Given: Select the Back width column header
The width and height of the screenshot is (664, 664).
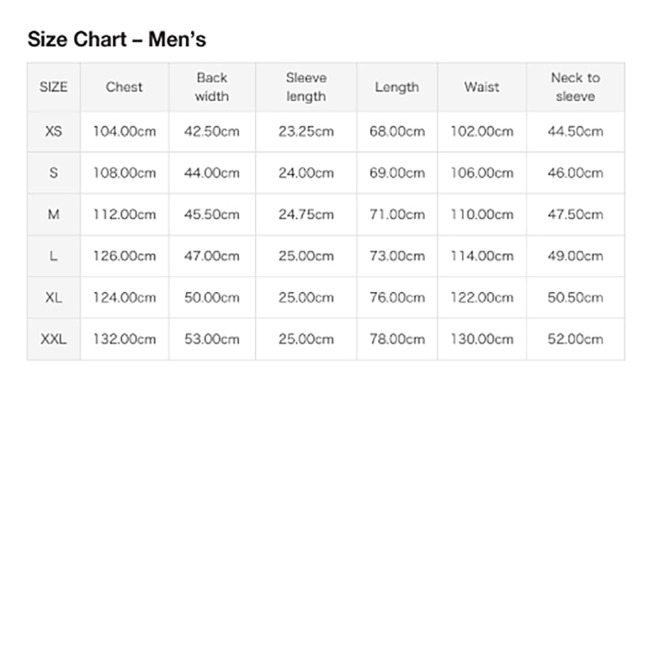Looking at the screenshot, I should click(x=212, y=87).
